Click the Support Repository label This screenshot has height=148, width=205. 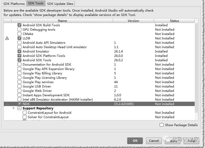38,108
